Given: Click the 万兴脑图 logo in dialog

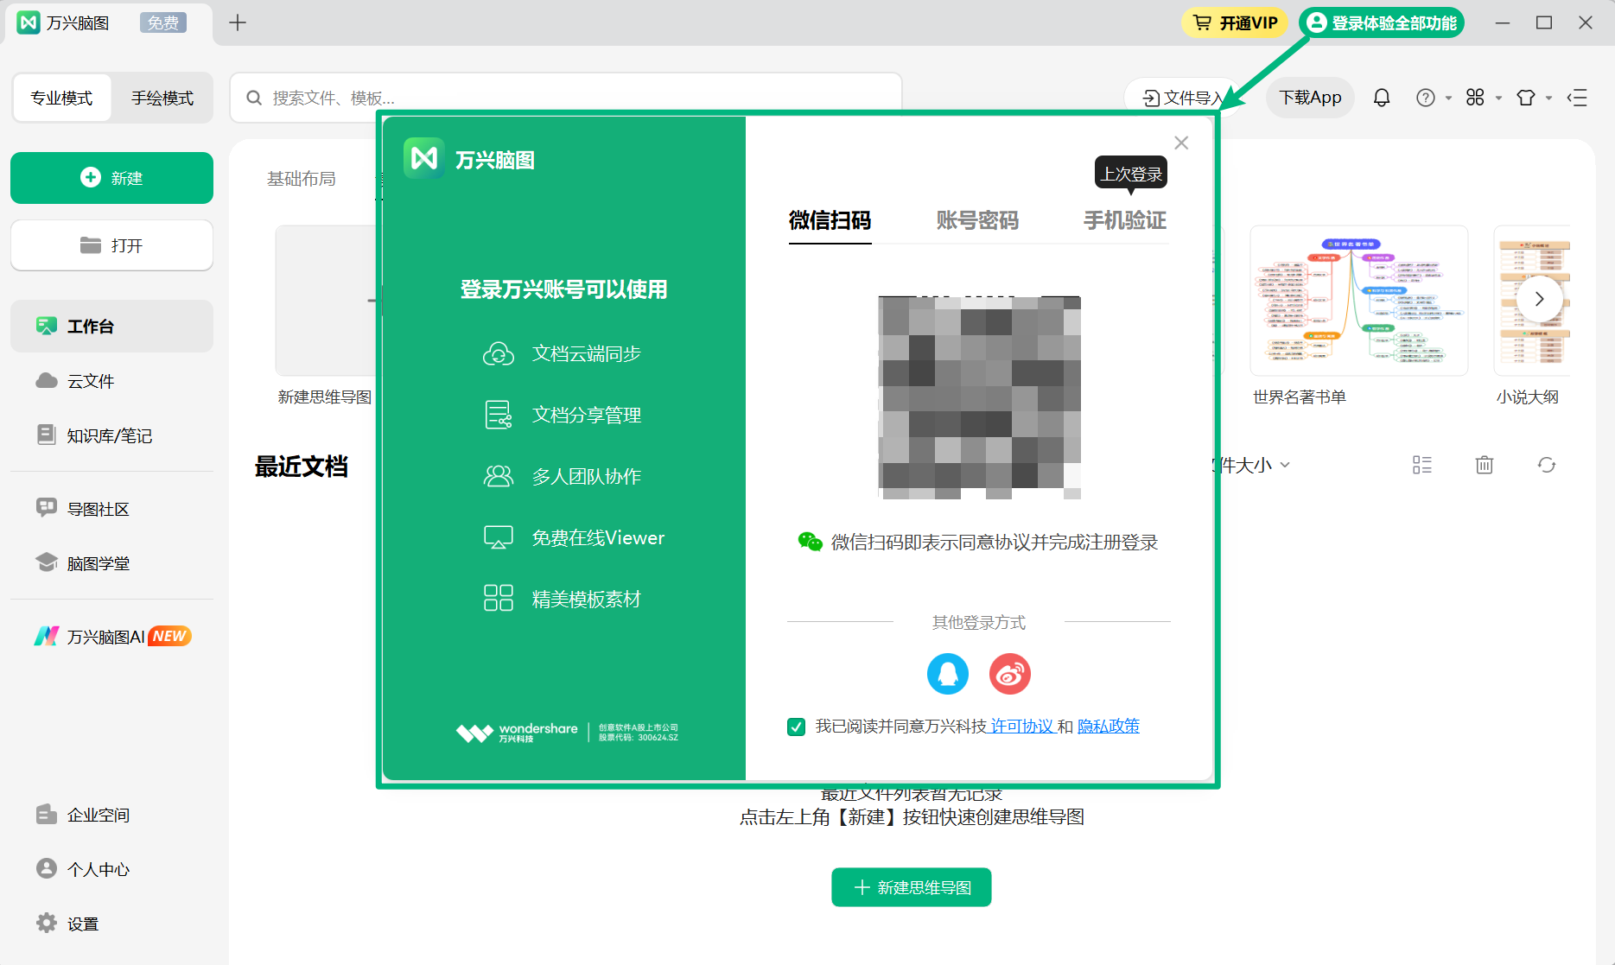Looking at the screenshot, I should point(424,158).
